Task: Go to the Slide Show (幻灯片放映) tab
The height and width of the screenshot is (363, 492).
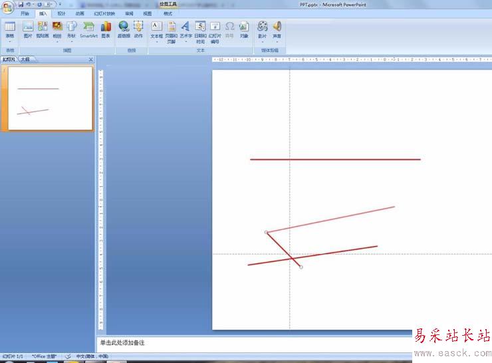Action: point(104,13)
